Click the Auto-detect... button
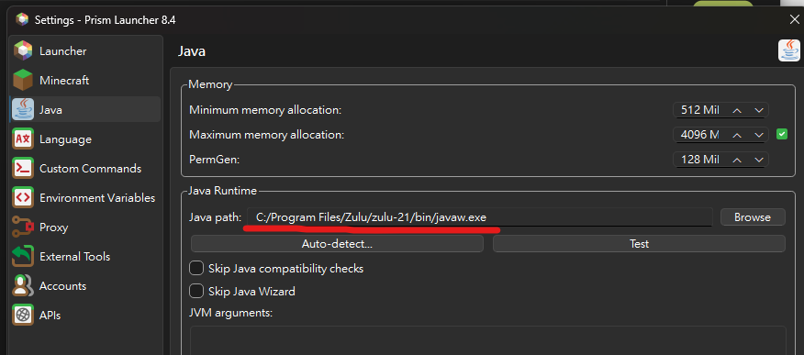The height and width of the screenshot is (355, 804). [337, 244]
